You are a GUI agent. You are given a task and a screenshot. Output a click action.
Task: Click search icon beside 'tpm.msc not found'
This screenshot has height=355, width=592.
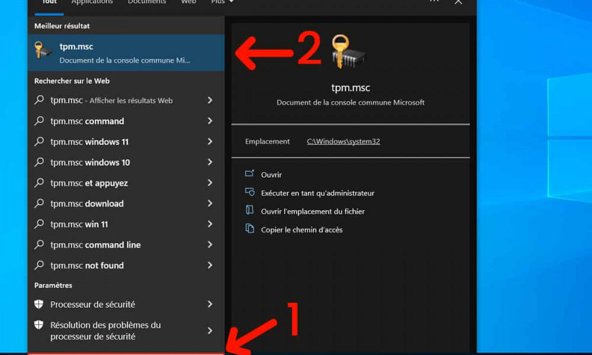pos(39,265)
